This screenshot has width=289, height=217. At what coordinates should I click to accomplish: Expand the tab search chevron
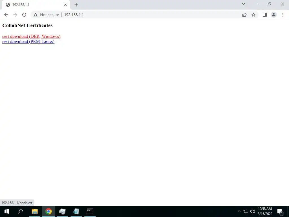pos(244,4)
